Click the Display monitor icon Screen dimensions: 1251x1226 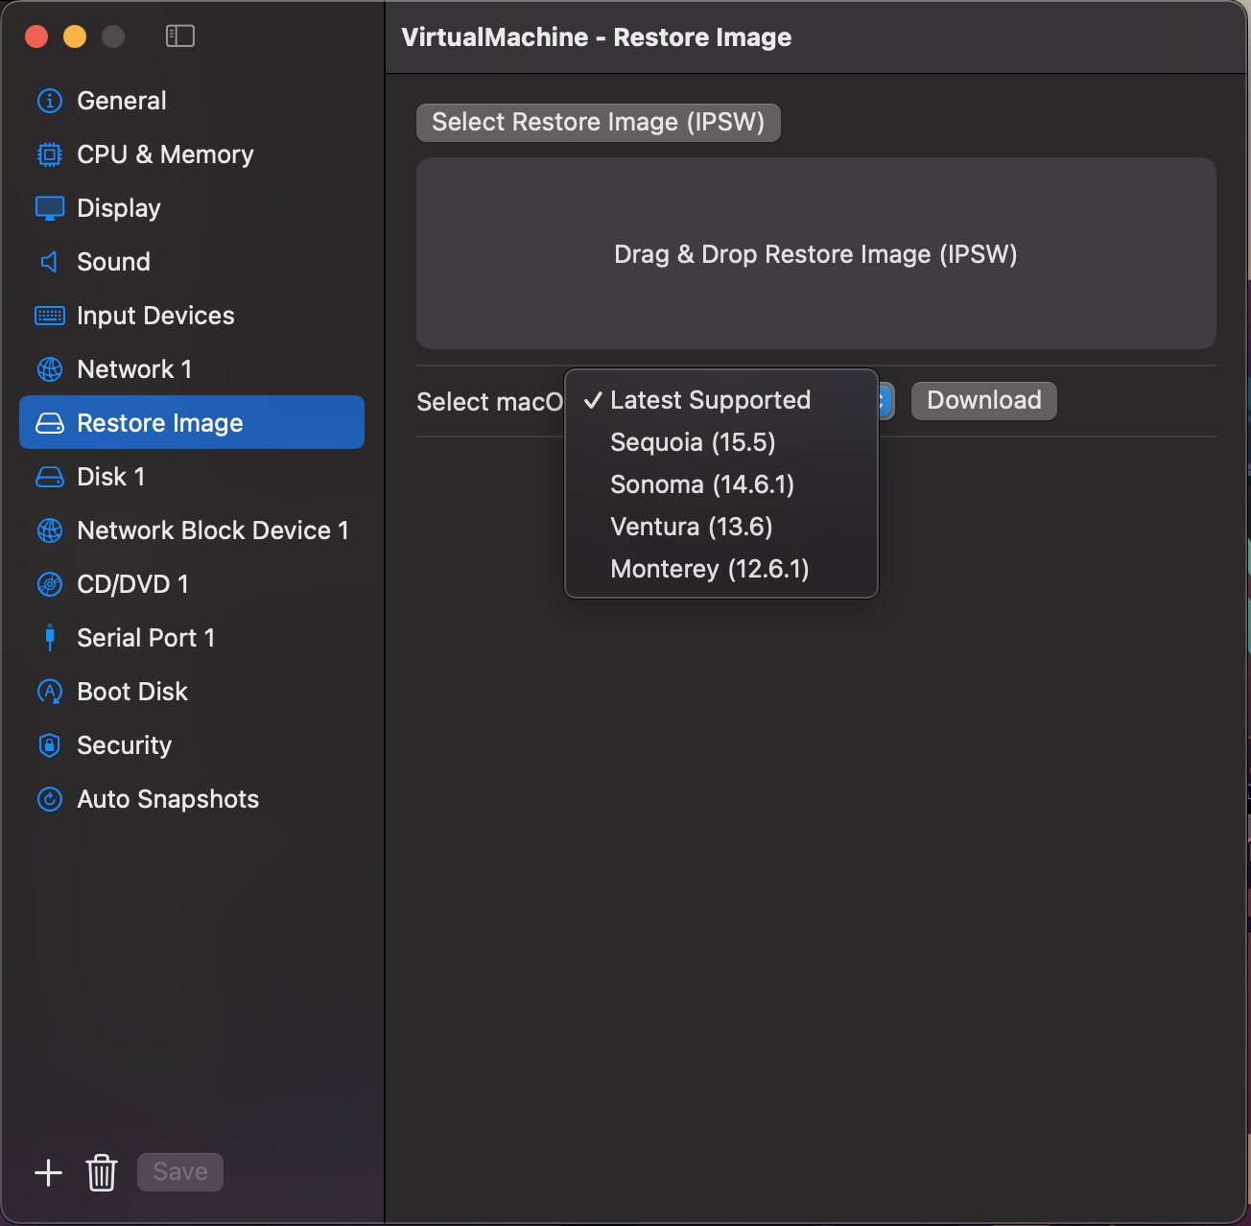(50, 208)
